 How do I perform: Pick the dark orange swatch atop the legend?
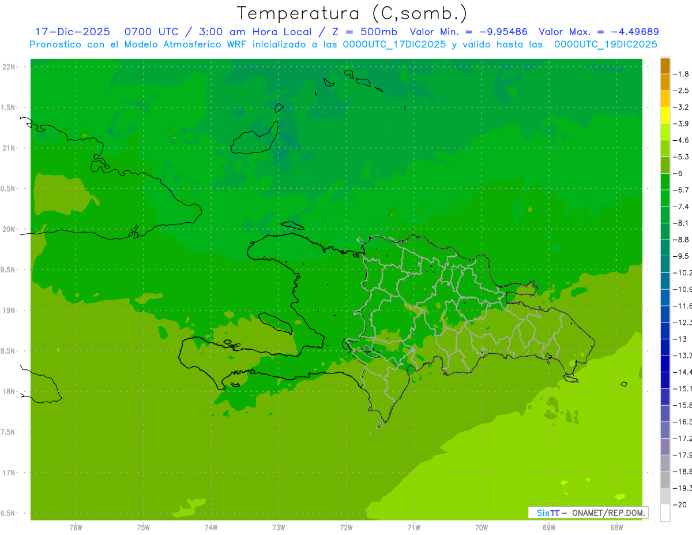665,66
